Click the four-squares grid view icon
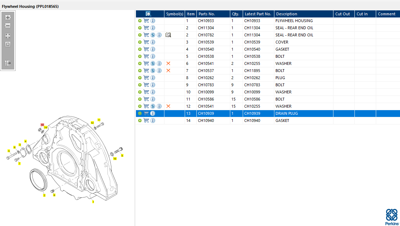400x226 pixels. pyautogui.click(x=8, y=36)
